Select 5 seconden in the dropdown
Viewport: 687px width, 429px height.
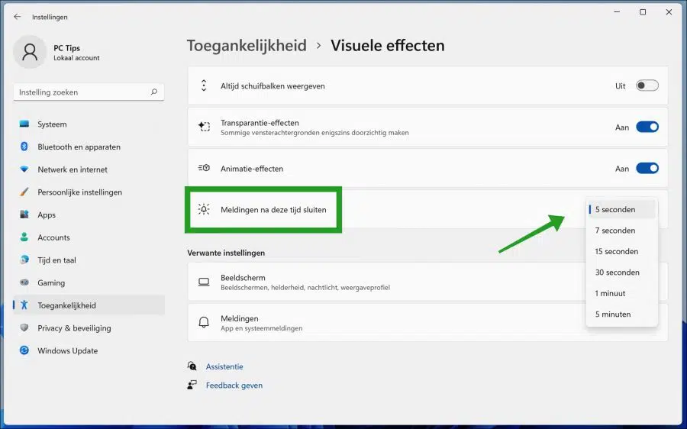[621, 209]
